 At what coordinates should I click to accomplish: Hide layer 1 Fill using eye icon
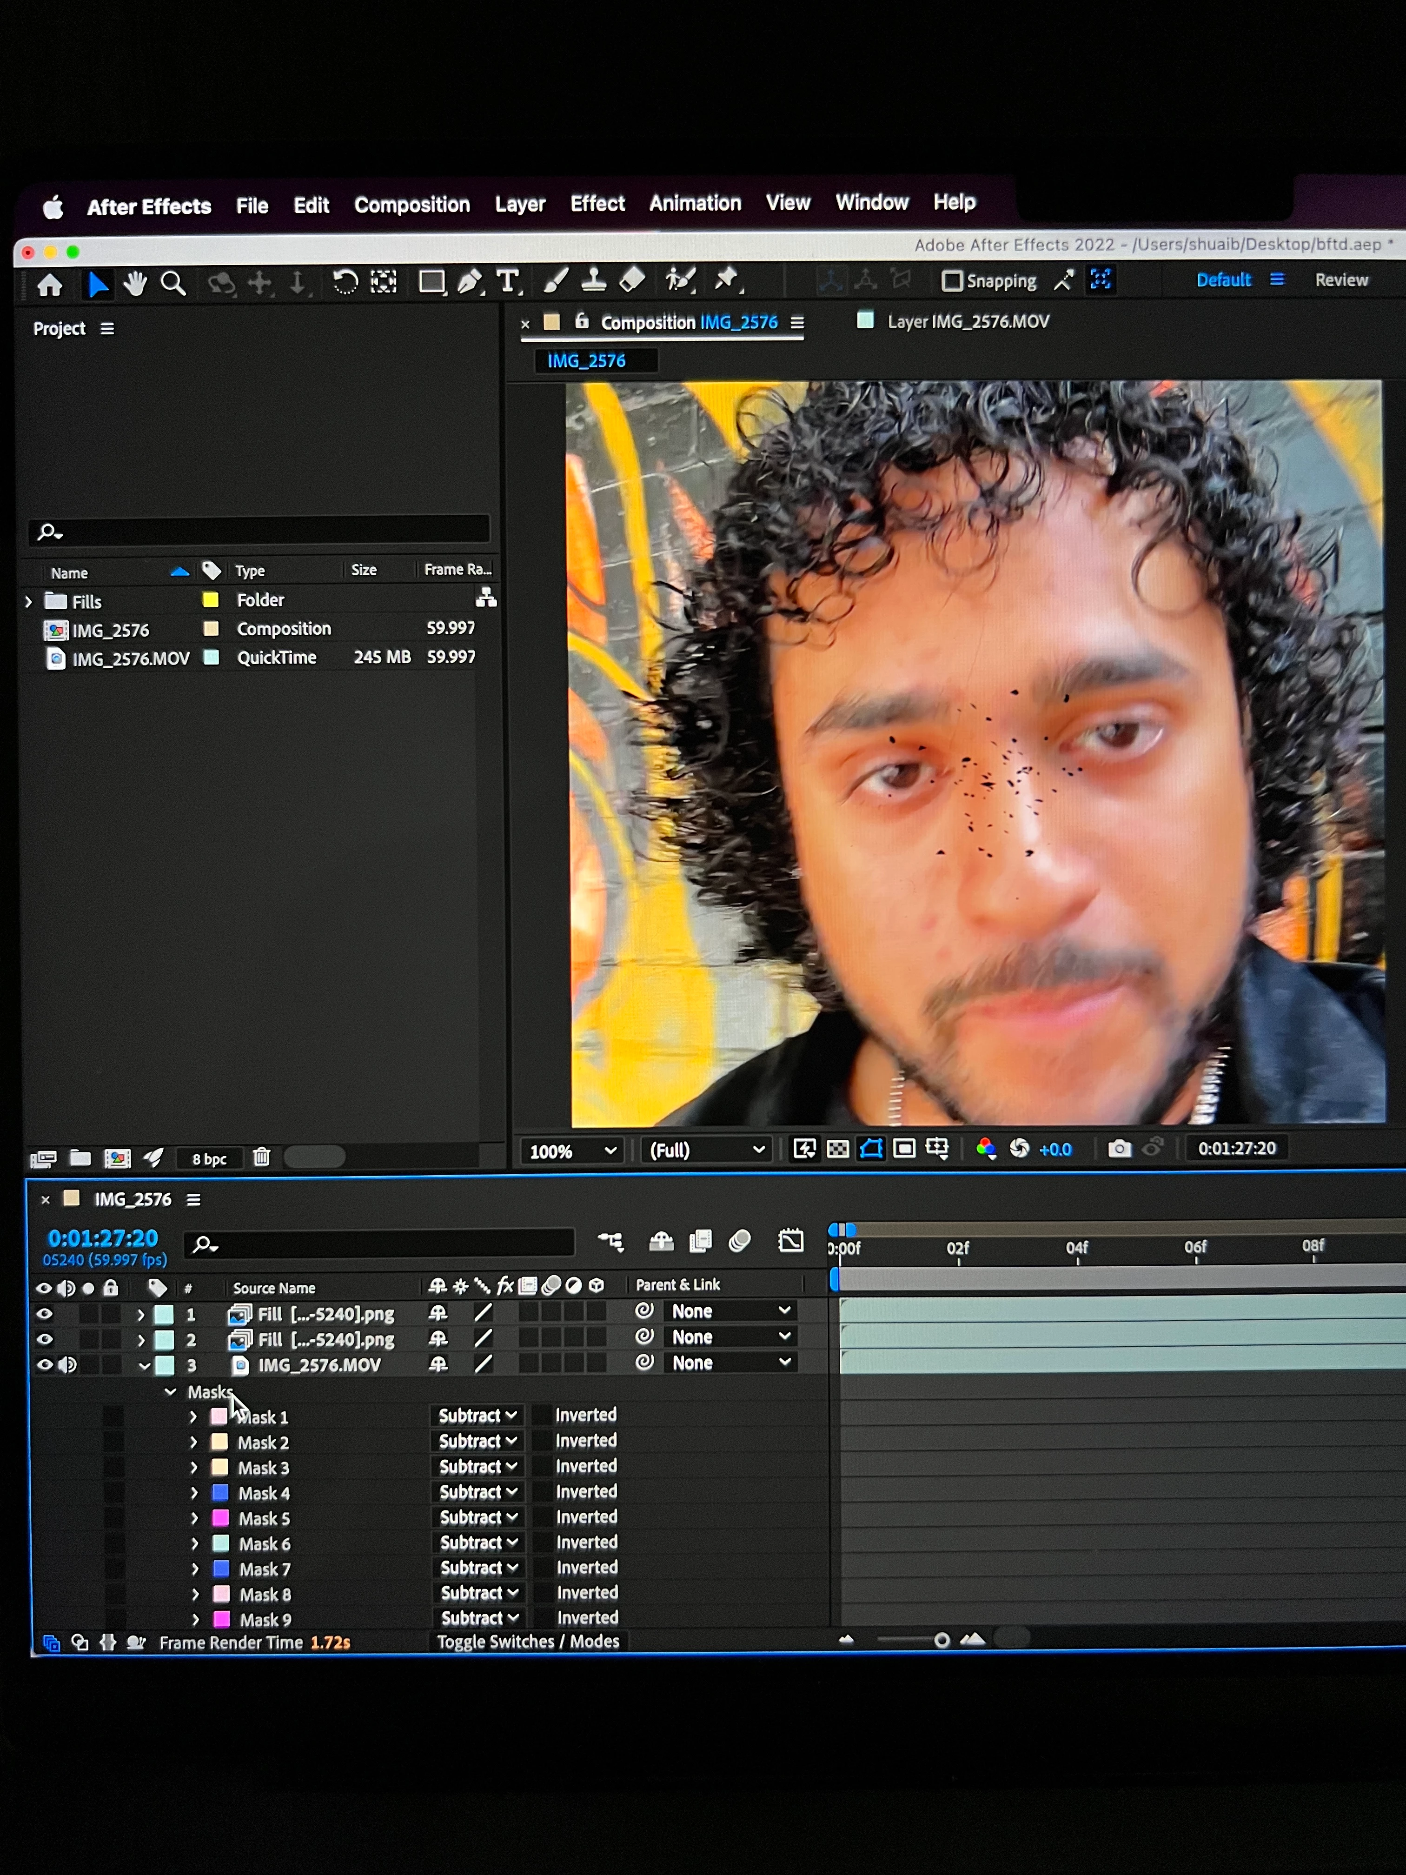pyautogui.click(x=44, y=1314)
